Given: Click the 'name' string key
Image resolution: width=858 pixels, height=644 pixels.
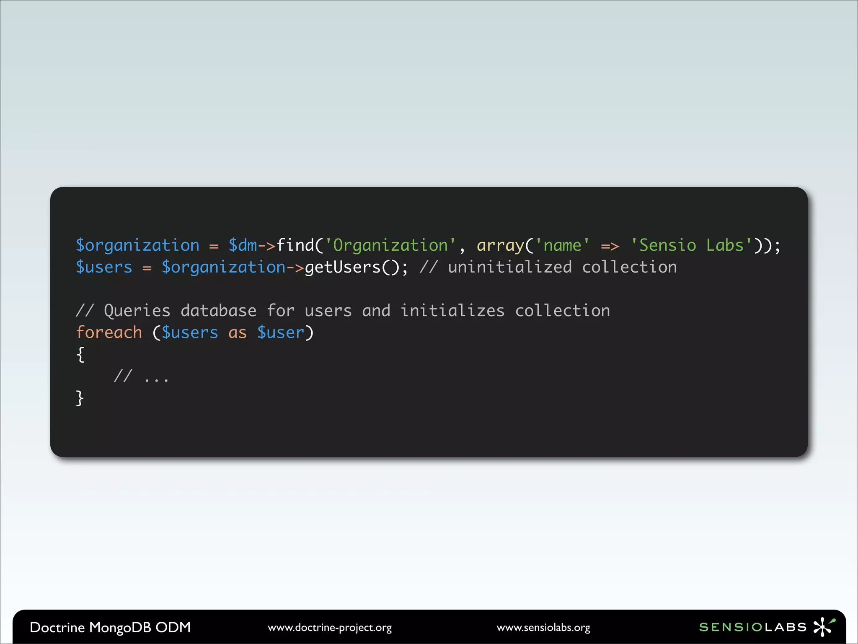Looking at the screenshot, I should click(562, 245).
